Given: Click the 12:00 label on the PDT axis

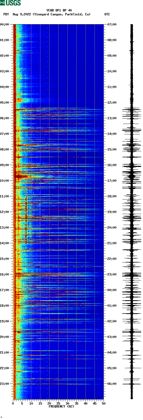Looking at the screenshot, I should click(5, 212).
